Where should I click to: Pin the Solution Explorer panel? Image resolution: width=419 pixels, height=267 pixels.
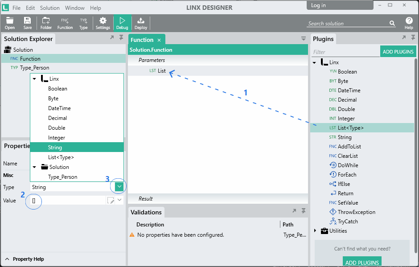(x=121, y=37)
